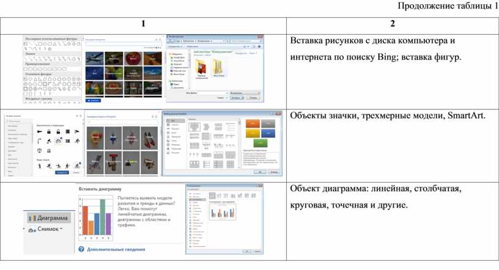The width and height of the screenshot is (499, 270).
Task: Select the blue SmartArt preview block
Action: tap(268, 133)
